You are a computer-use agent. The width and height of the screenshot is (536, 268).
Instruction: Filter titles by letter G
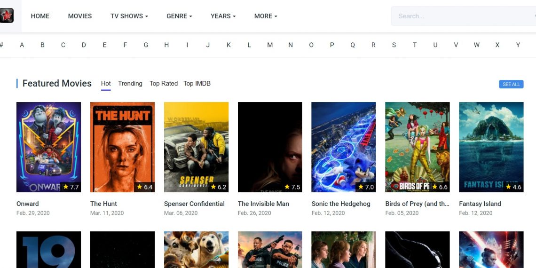coord(146,45)
